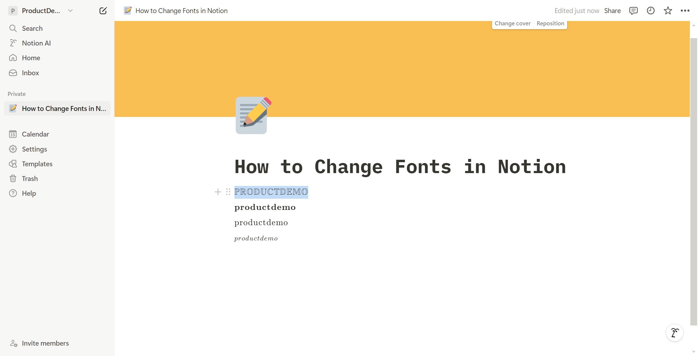Click the memo emoji in the breadcrumb
Image resolution: width=698 pixels, height=356 pixels.
128,11
